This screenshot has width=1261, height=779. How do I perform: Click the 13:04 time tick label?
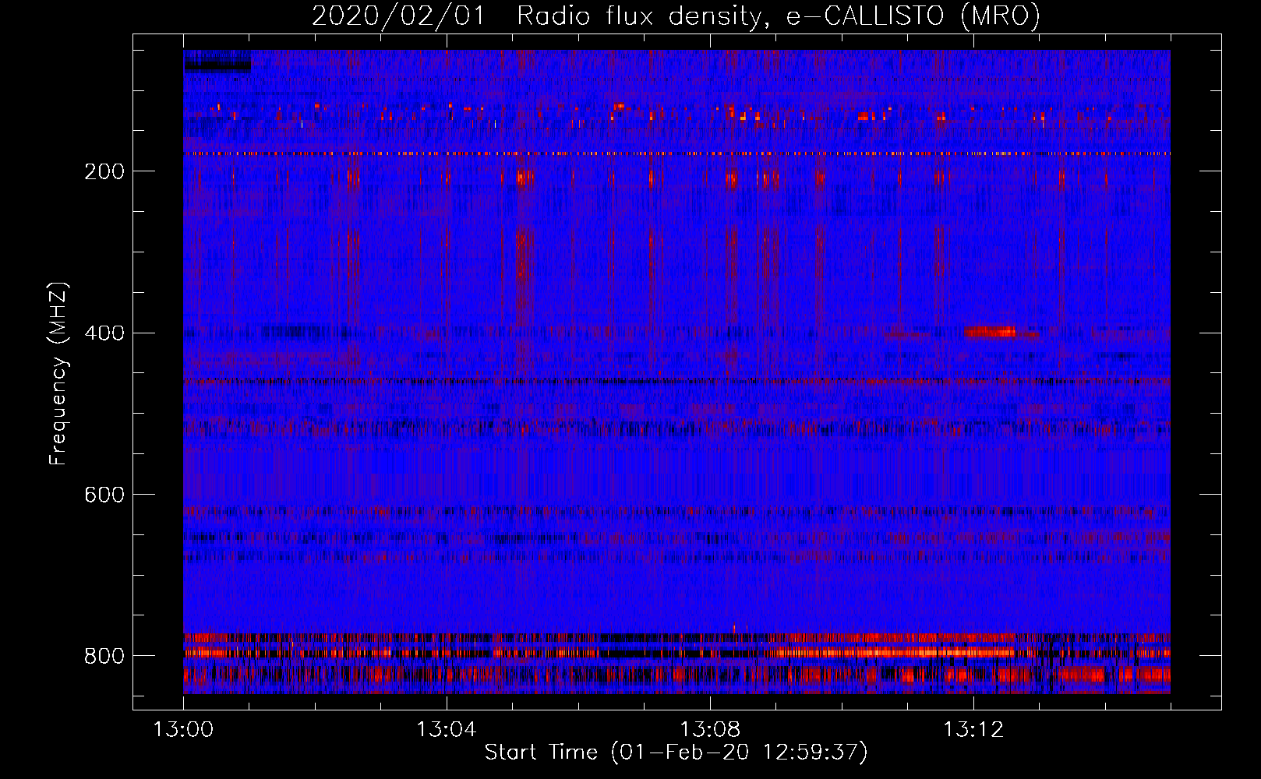[x=446, y=730]
